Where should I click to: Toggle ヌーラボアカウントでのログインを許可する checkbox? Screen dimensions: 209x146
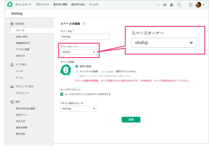point(62,94)
